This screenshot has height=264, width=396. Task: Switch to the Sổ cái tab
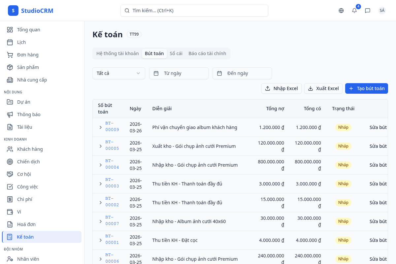click(x=176, y=53)
